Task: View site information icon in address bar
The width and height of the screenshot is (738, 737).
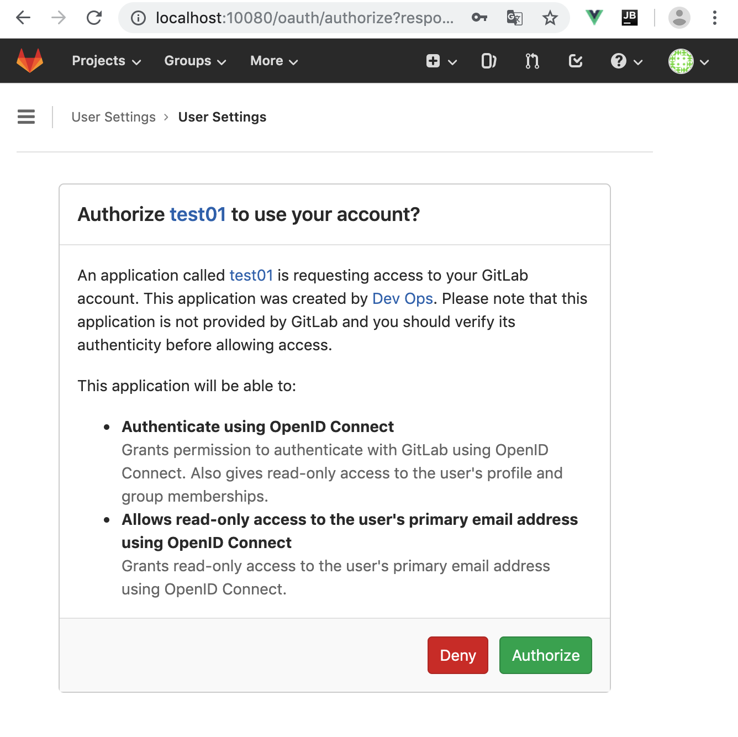Action: tap(138, 18)
